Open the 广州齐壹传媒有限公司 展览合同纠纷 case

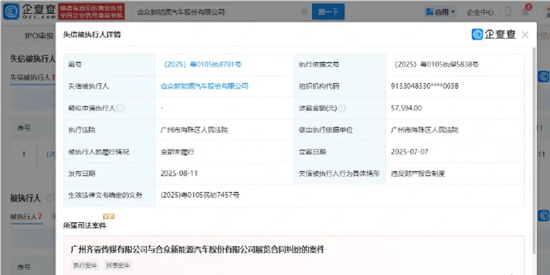[x=197, y=250]
